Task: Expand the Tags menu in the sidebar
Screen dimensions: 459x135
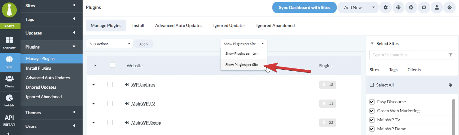Action: point(52,19)
